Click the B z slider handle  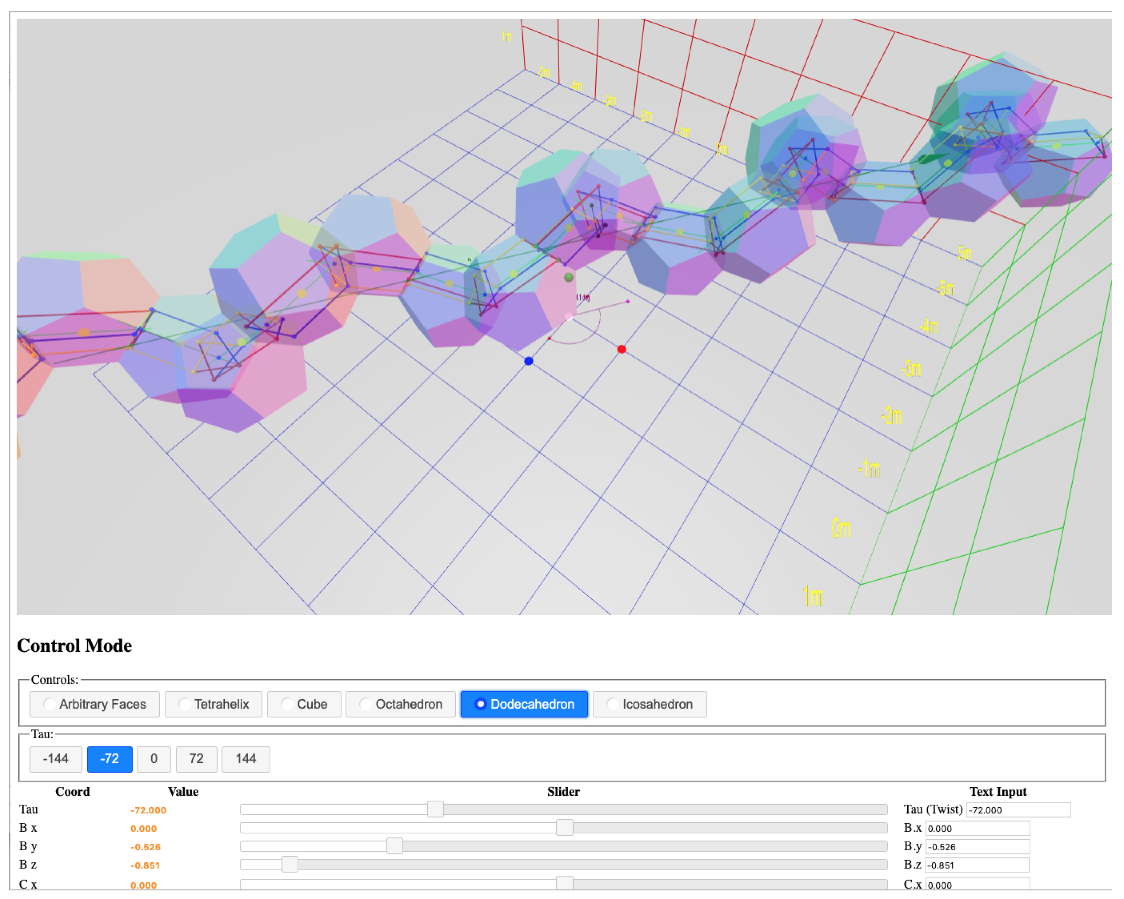click(x=289, y=864)
